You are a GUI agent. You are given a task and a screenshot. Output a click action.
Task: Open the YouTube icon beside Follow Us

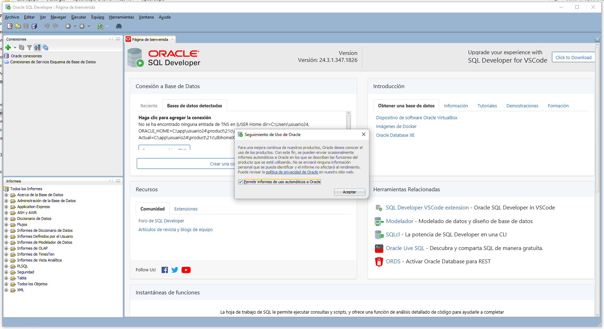click(186, 270)
